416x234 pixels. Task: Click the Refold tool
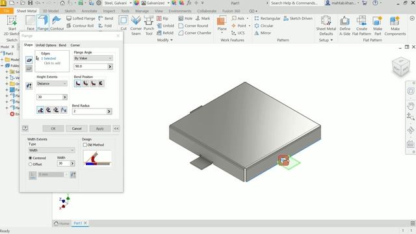pos(165,33)
